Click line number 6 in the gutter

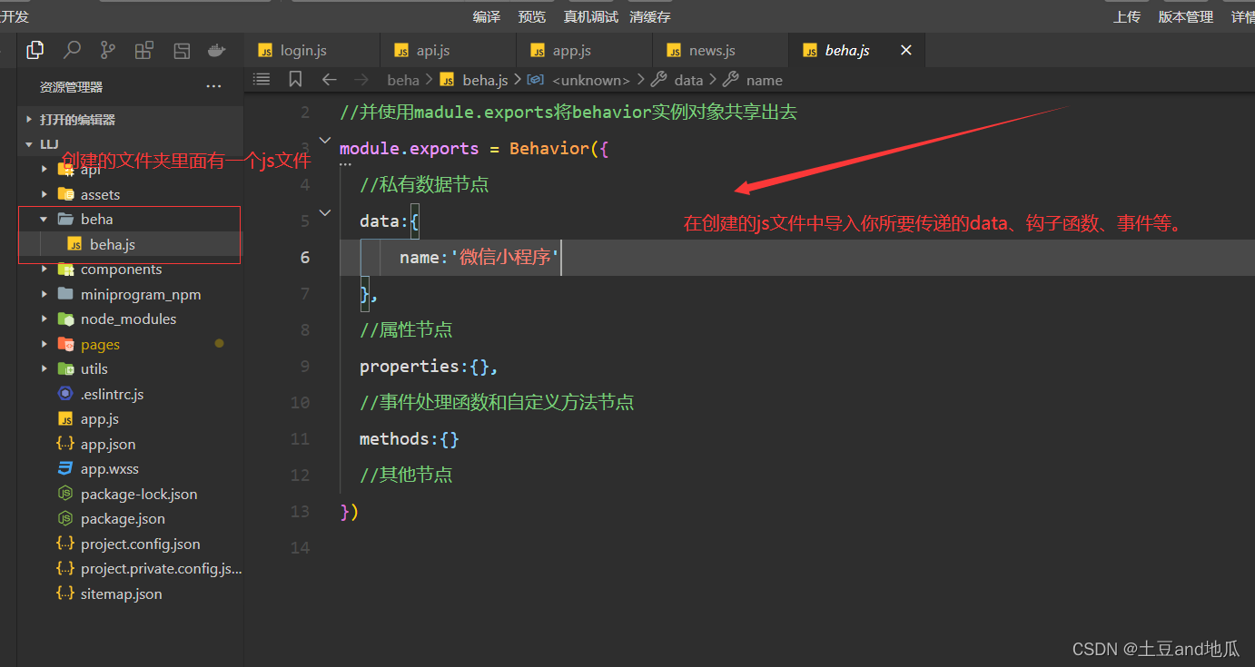click(x=304, y=258)
